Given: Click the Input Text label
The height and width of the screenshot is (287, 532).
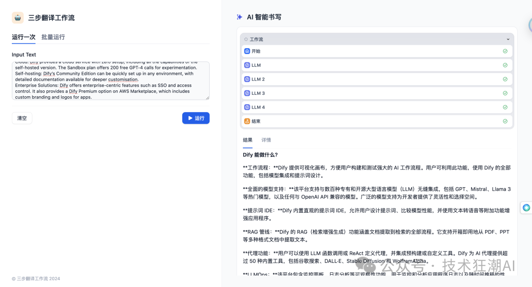Looking at the screenshot, I should pyautogui.click(x=24, y=55).
